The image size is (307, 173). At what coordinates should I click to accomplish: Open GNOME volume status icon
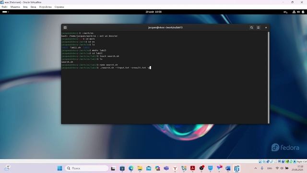(x=298, y=12)
